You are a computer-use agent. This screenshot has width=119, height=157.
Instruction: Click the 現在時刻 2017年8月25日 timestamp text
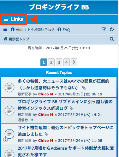tap(59, 48)
